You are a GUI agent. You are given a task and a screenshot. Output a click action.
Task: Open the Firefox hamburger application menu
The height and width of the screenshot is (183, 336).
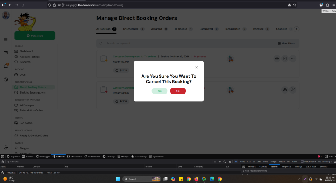pyautogui.click(x=333, y=5)
